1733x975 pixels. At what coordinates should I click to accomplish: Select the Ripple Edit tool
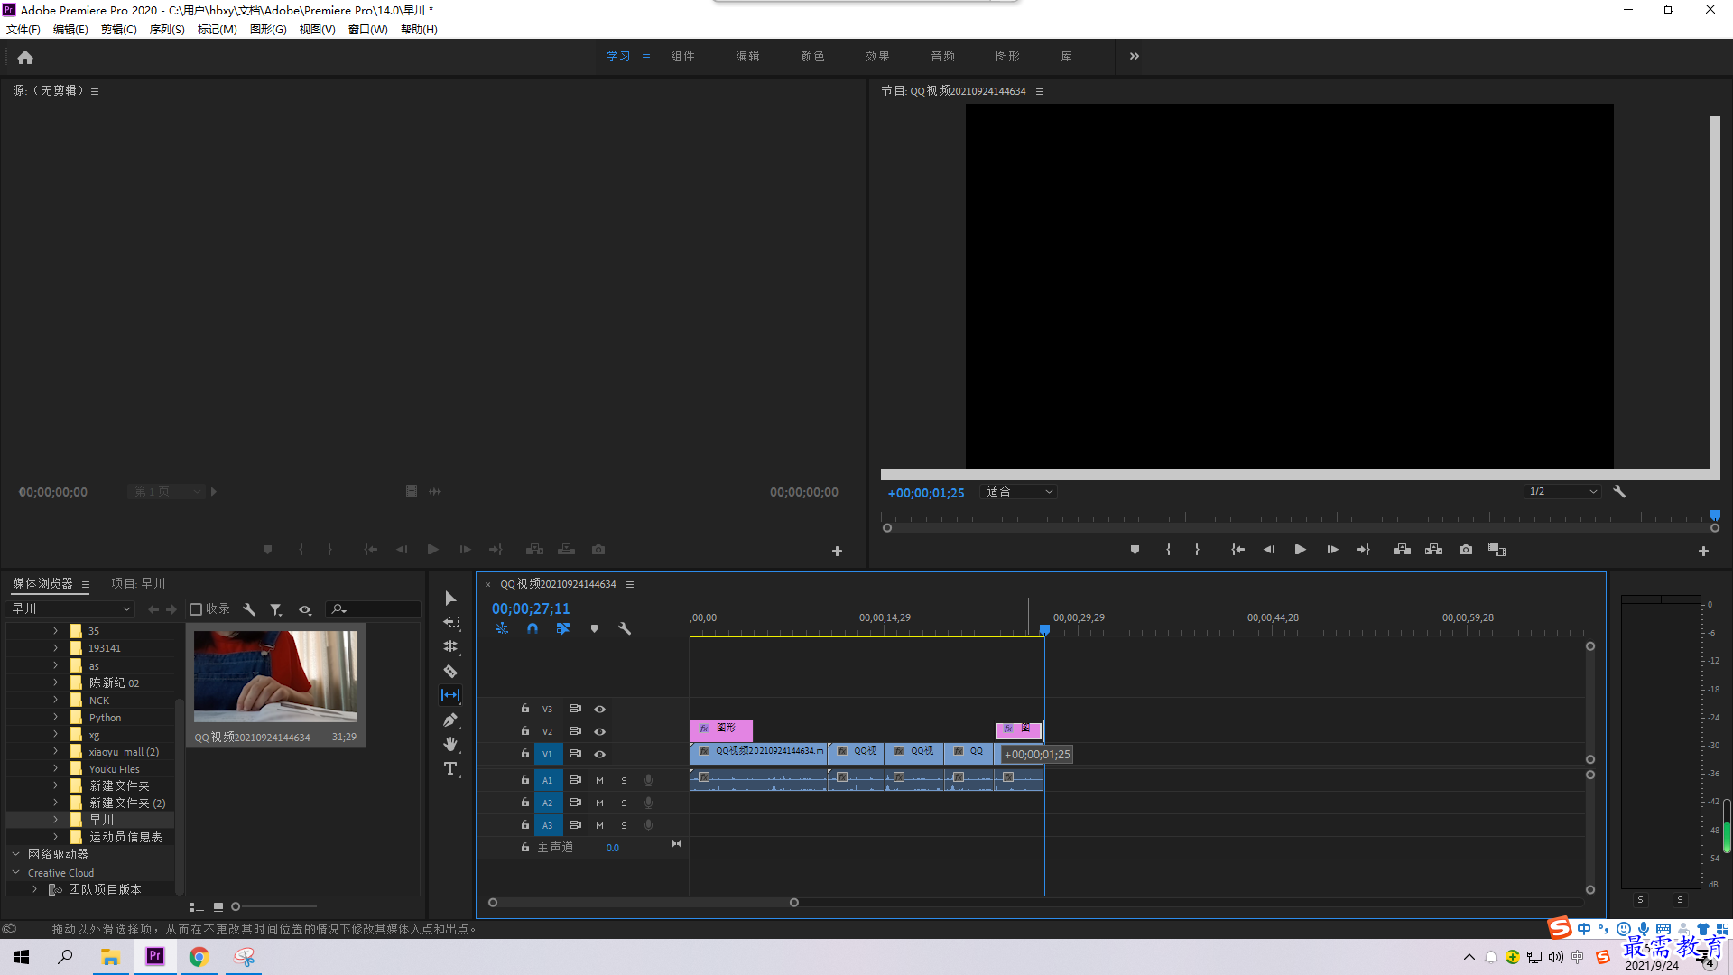(450, 646)
